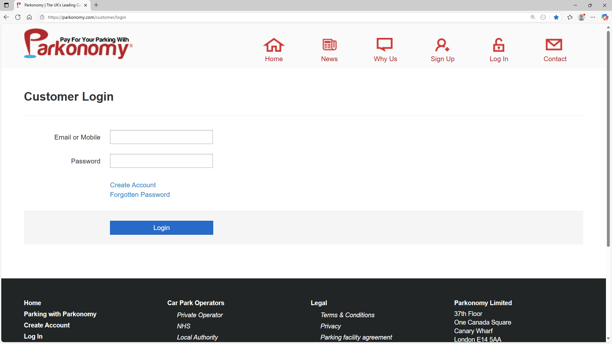
Task: Open the Contact envelope icon
Action: click(x=554, y=45)
